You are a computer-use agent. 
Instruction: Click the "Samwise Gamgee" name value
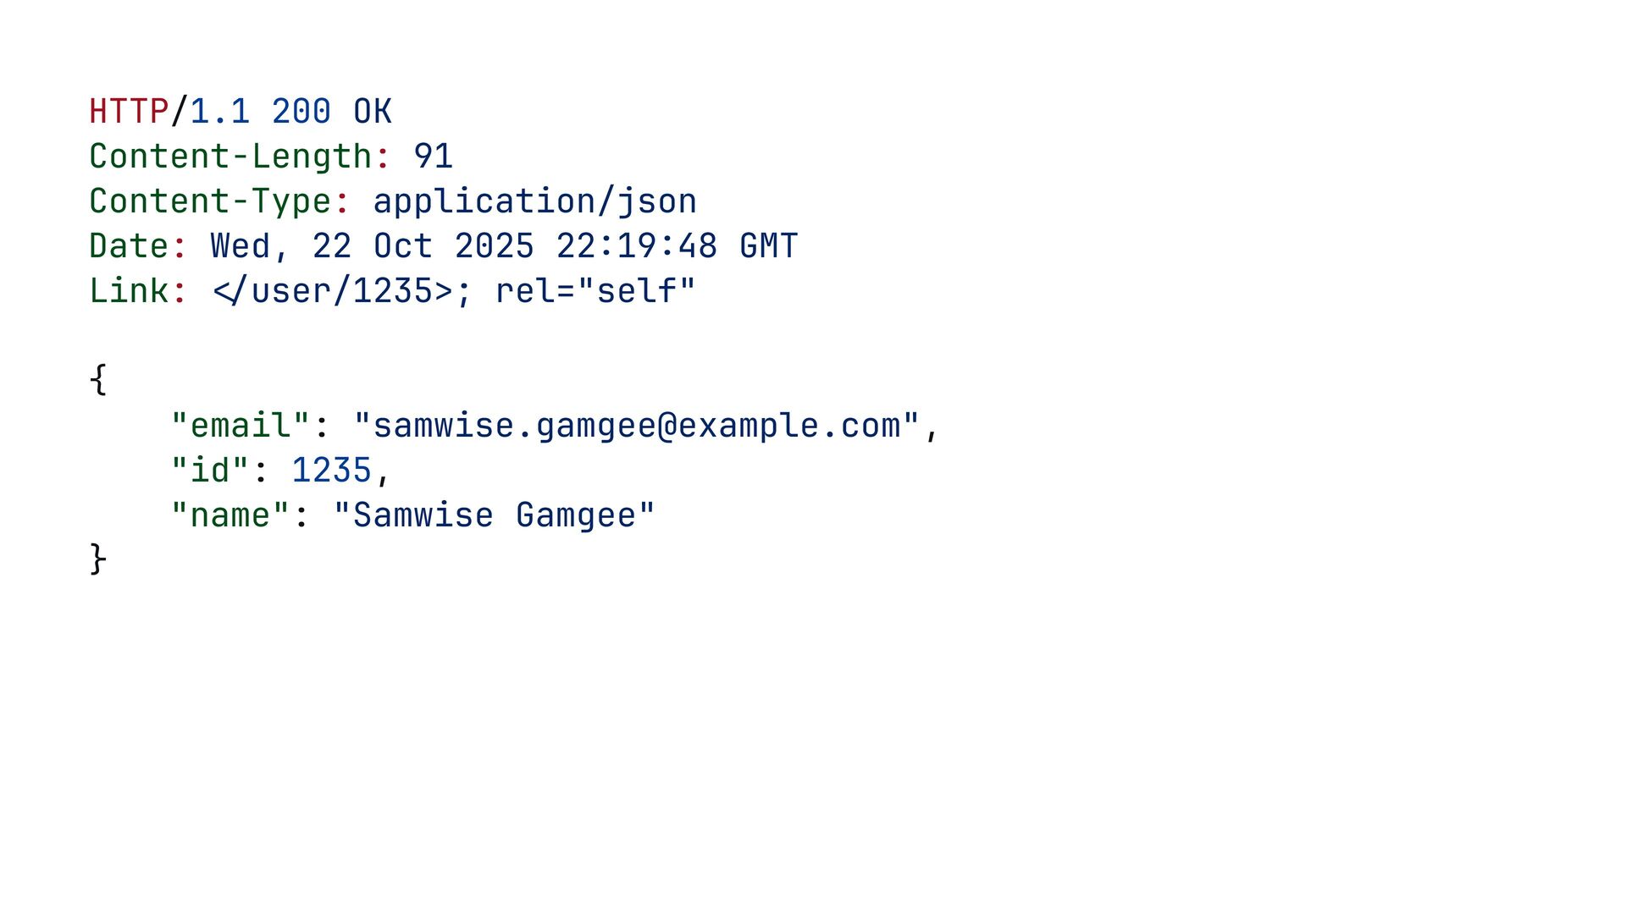click(494, 515)
